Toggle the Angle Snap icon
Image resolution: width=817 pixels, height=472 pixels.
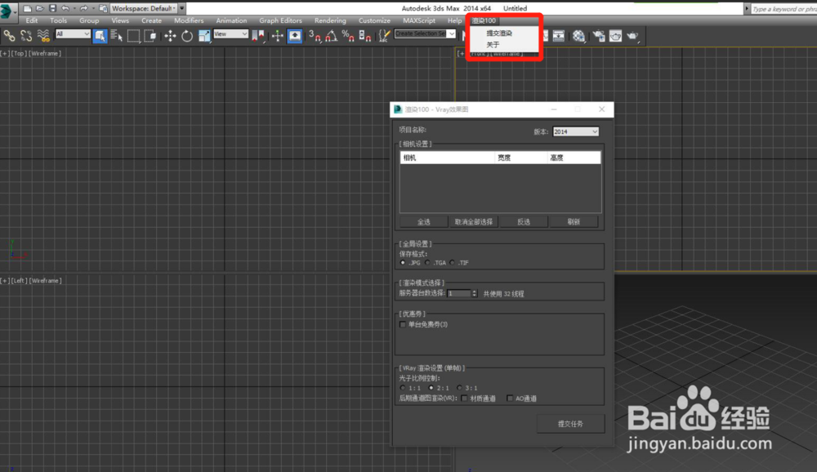[x=332, y=35]
